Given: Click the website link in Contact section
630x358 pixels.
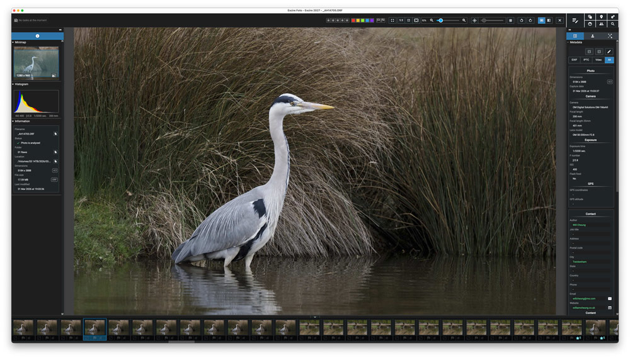Looking at the screenshot, I should point(584,308).
